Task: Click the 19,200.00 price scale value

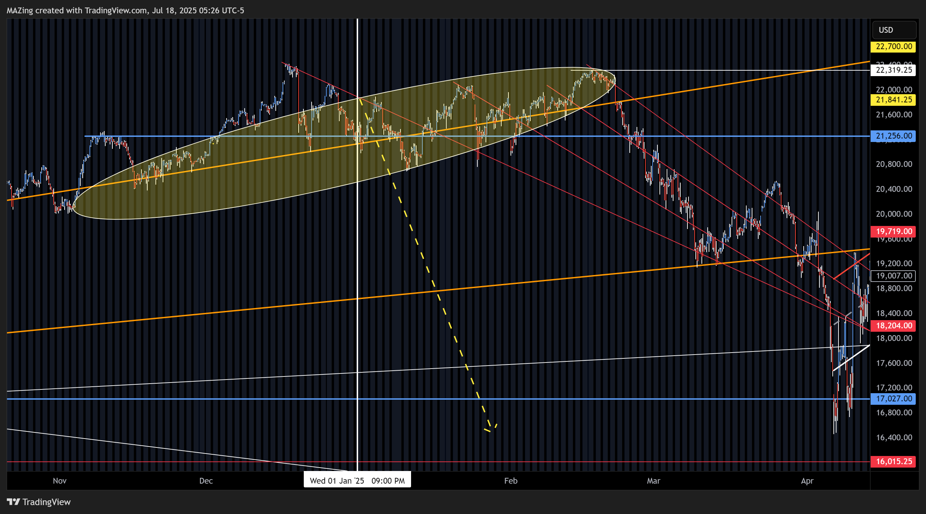Action: coord(894,263)
